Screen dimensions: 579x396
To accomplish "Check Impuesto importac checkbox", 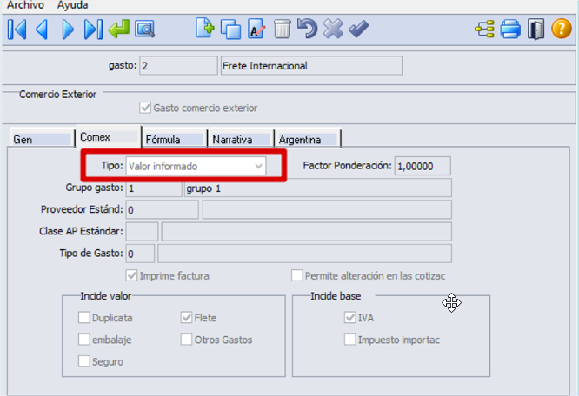I will [x=349, y=340].
